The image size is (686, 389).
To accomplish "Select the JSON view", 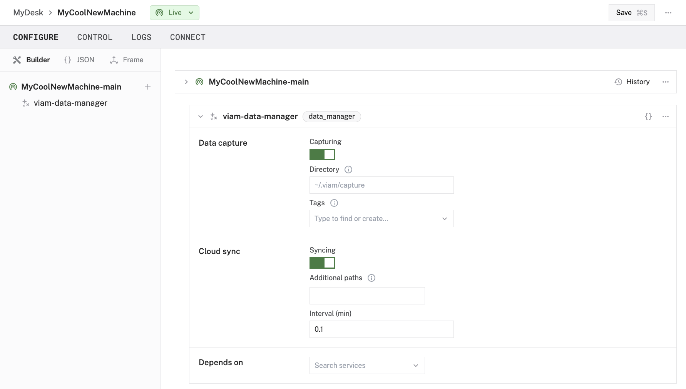I will point(79,60).
